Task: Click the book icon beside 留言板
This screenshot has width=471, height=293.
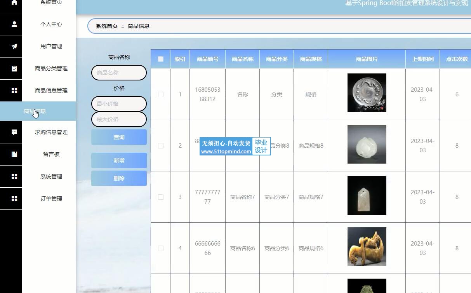Action: click(14, 154)
